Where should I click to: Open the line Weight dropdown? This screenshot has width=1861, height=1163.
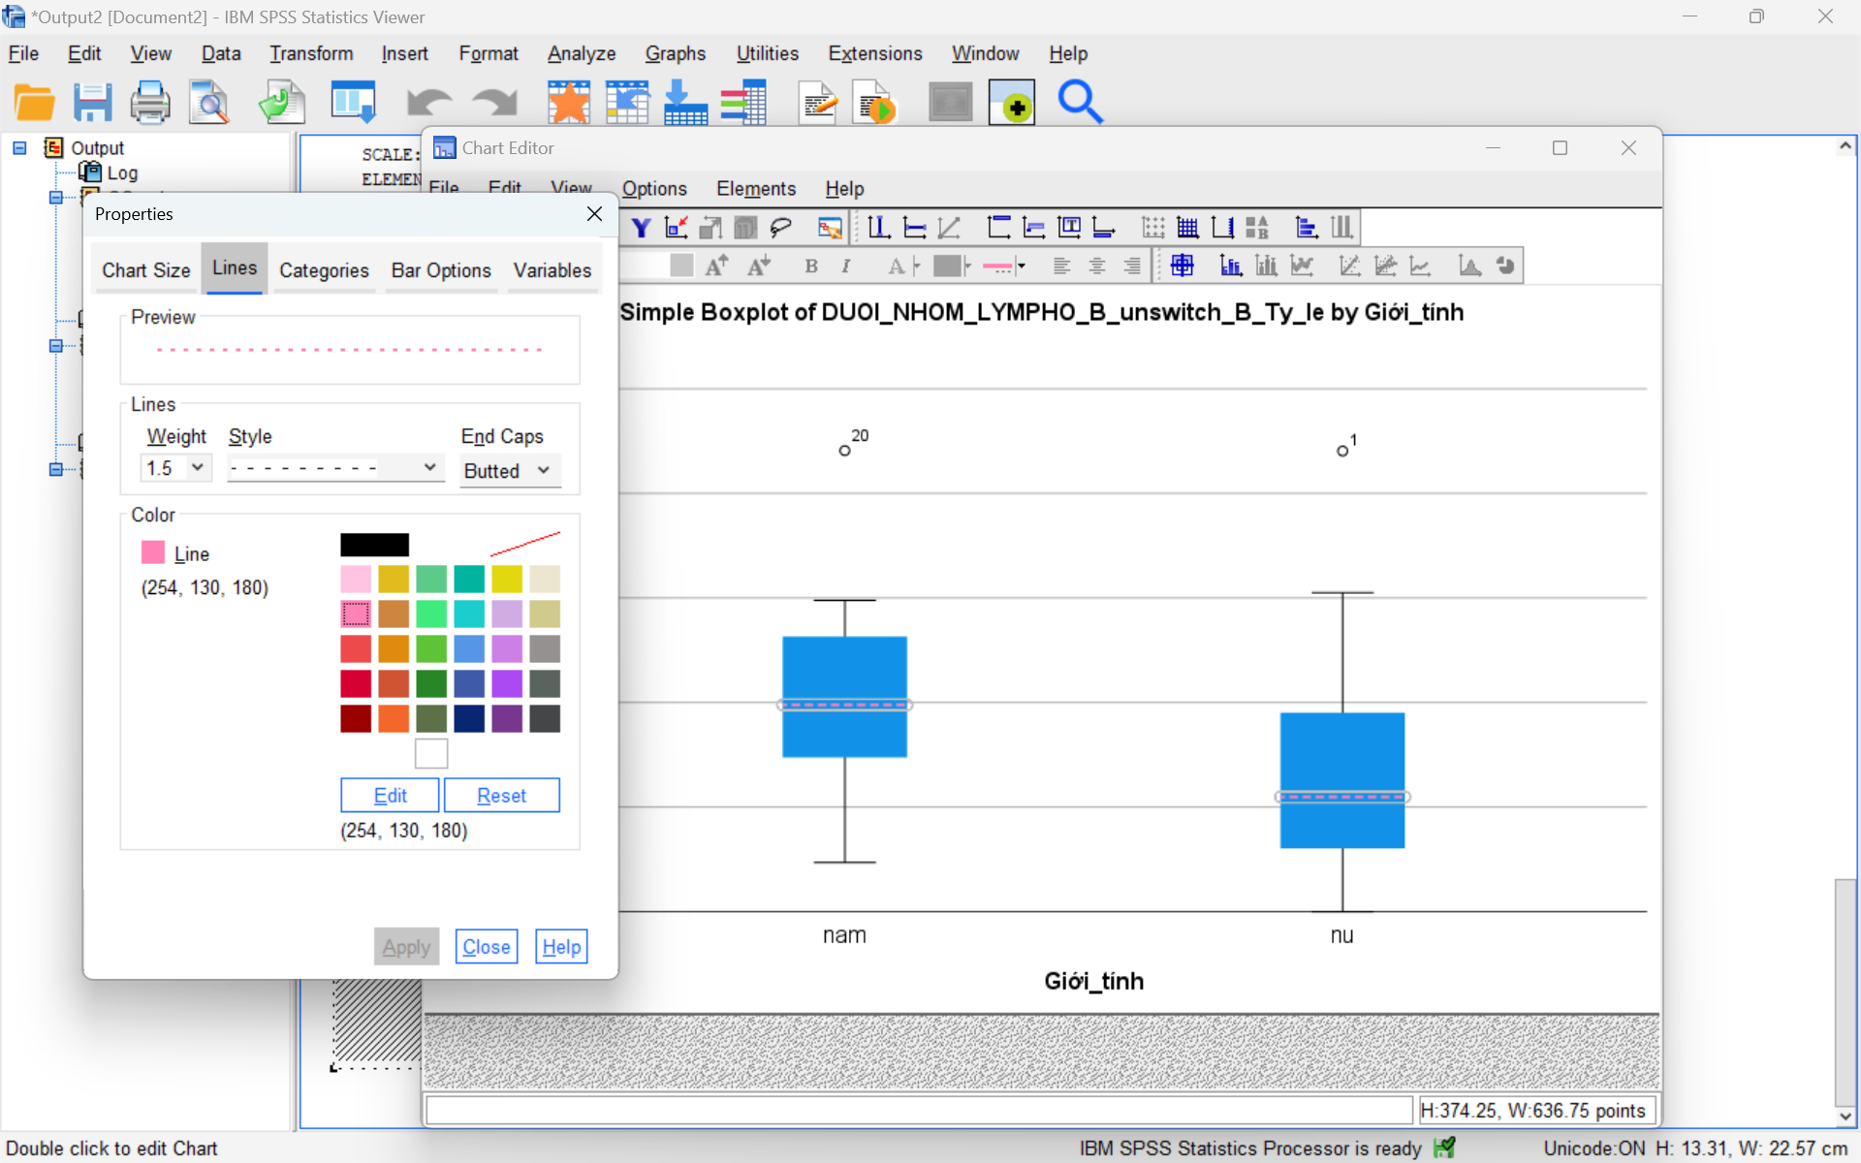pos(199,467)
